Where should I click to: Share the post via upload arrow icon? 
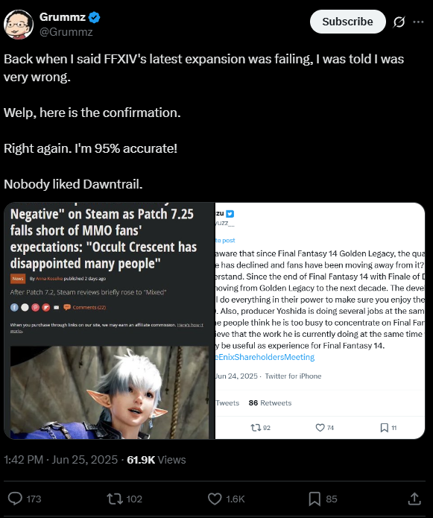414,499
